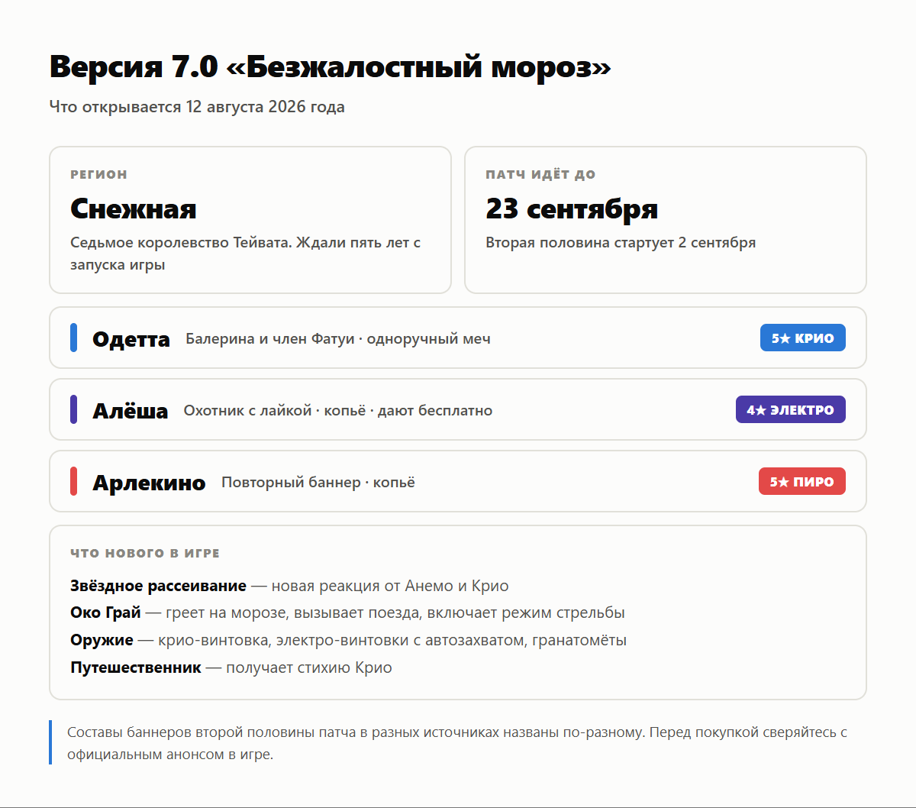Click the text «получает стихию Крио»
Image resolution: width=916 pixels, height=808 pixels.
pos(309,667)
